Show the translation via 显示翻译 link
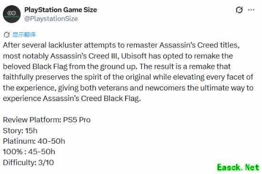The image size is (262, 174). (24, 35)
